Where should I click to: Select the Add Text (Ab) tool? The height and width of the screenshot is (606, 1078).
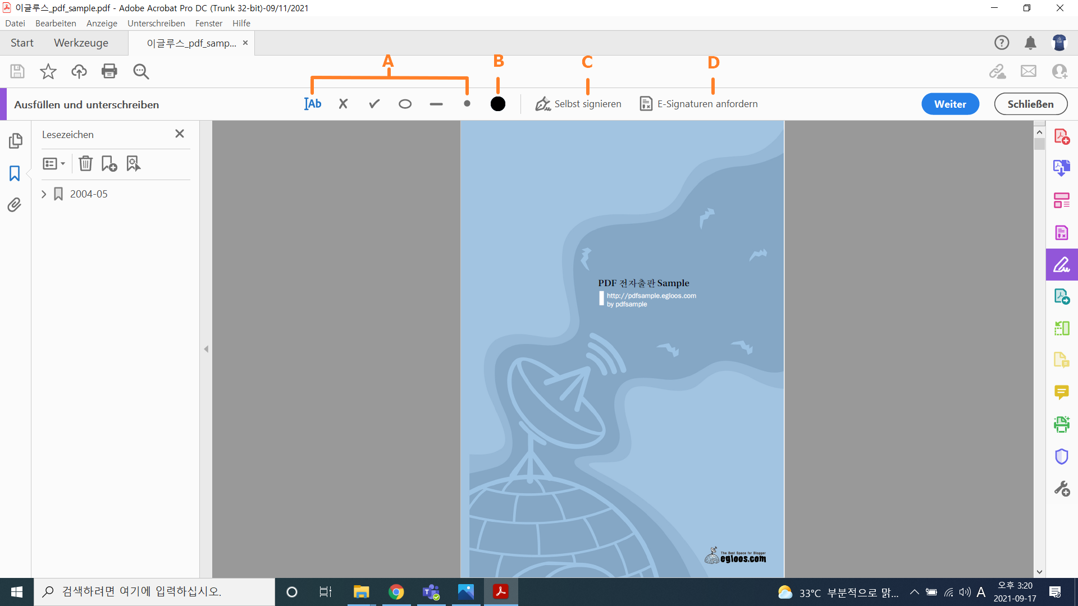click(x=313, y=104)
